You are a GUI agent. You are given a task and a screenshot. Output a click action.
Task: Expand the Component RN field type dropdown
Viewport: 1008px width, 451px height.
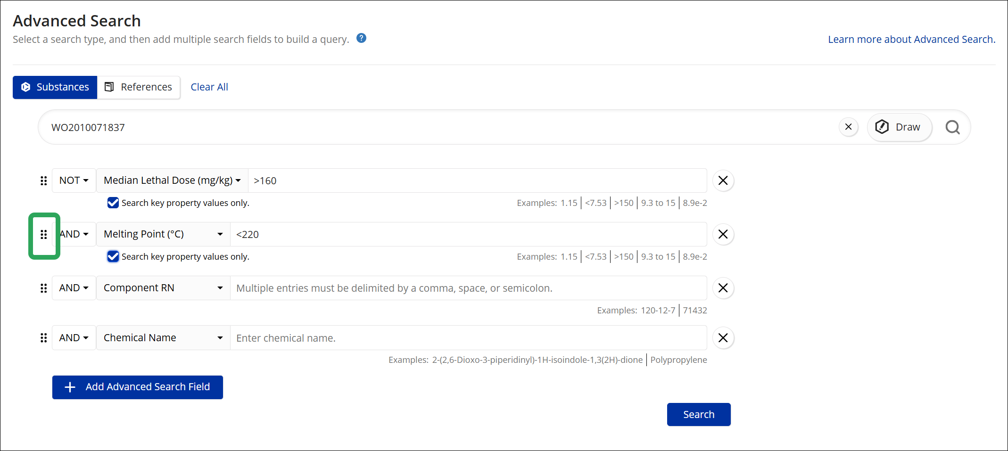pyautogui.click(x=163, y=288)
